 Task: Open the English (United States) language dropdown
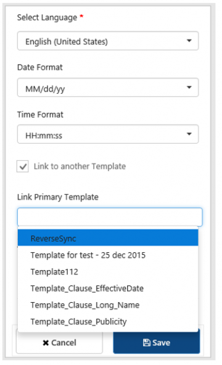pos(108,41)
